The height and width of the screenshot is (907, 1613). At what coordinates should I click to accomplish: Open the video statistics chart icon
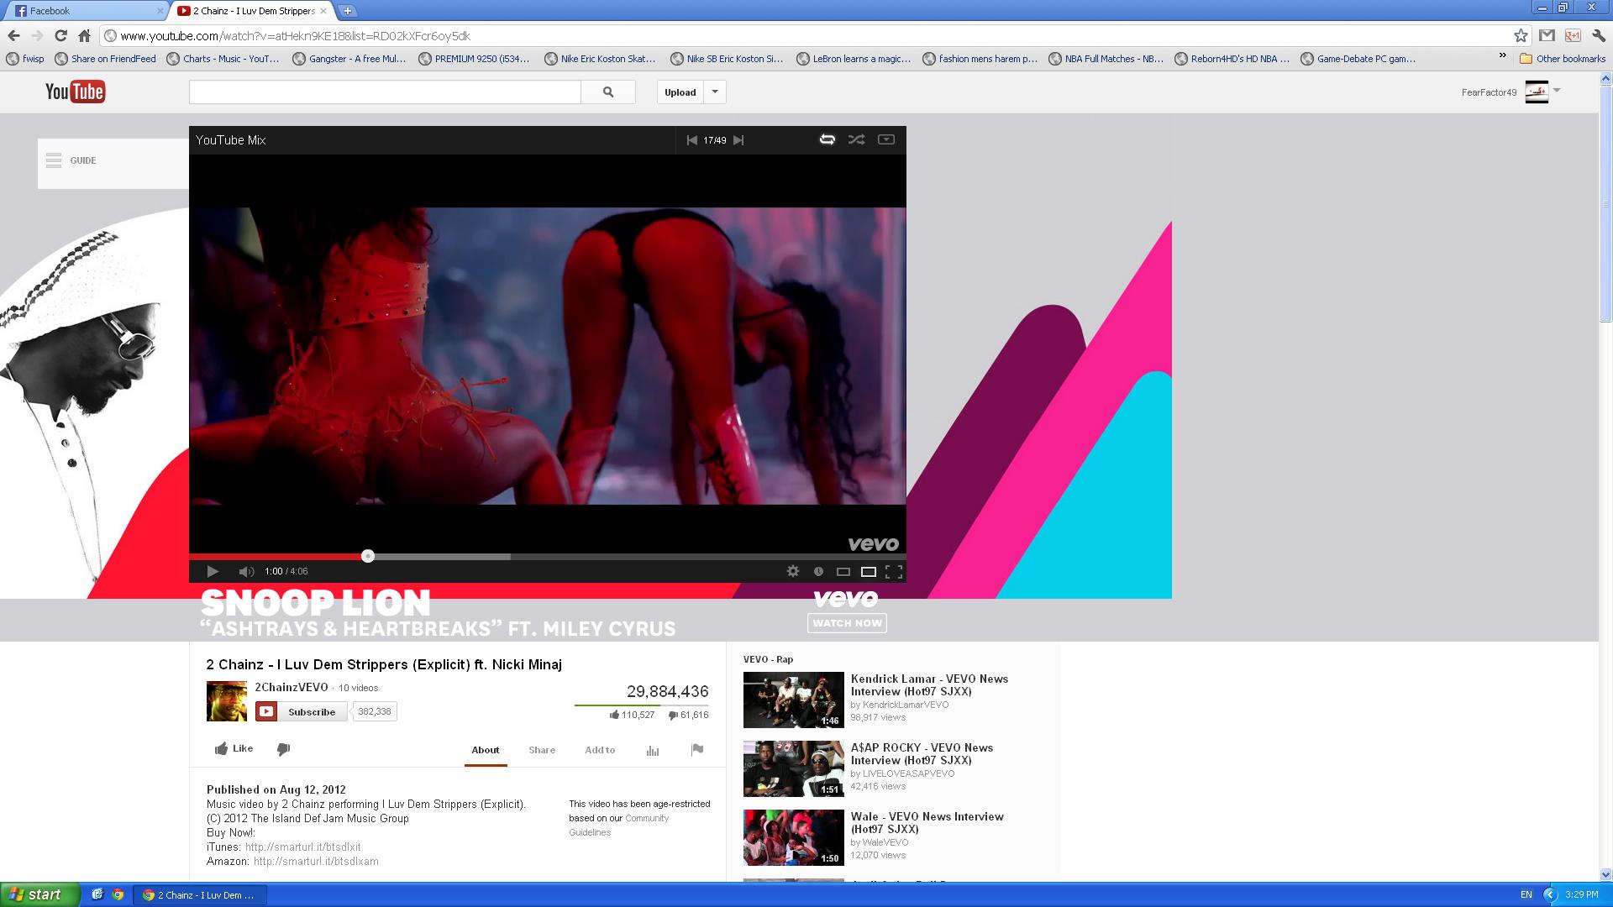tap(653, 751)
